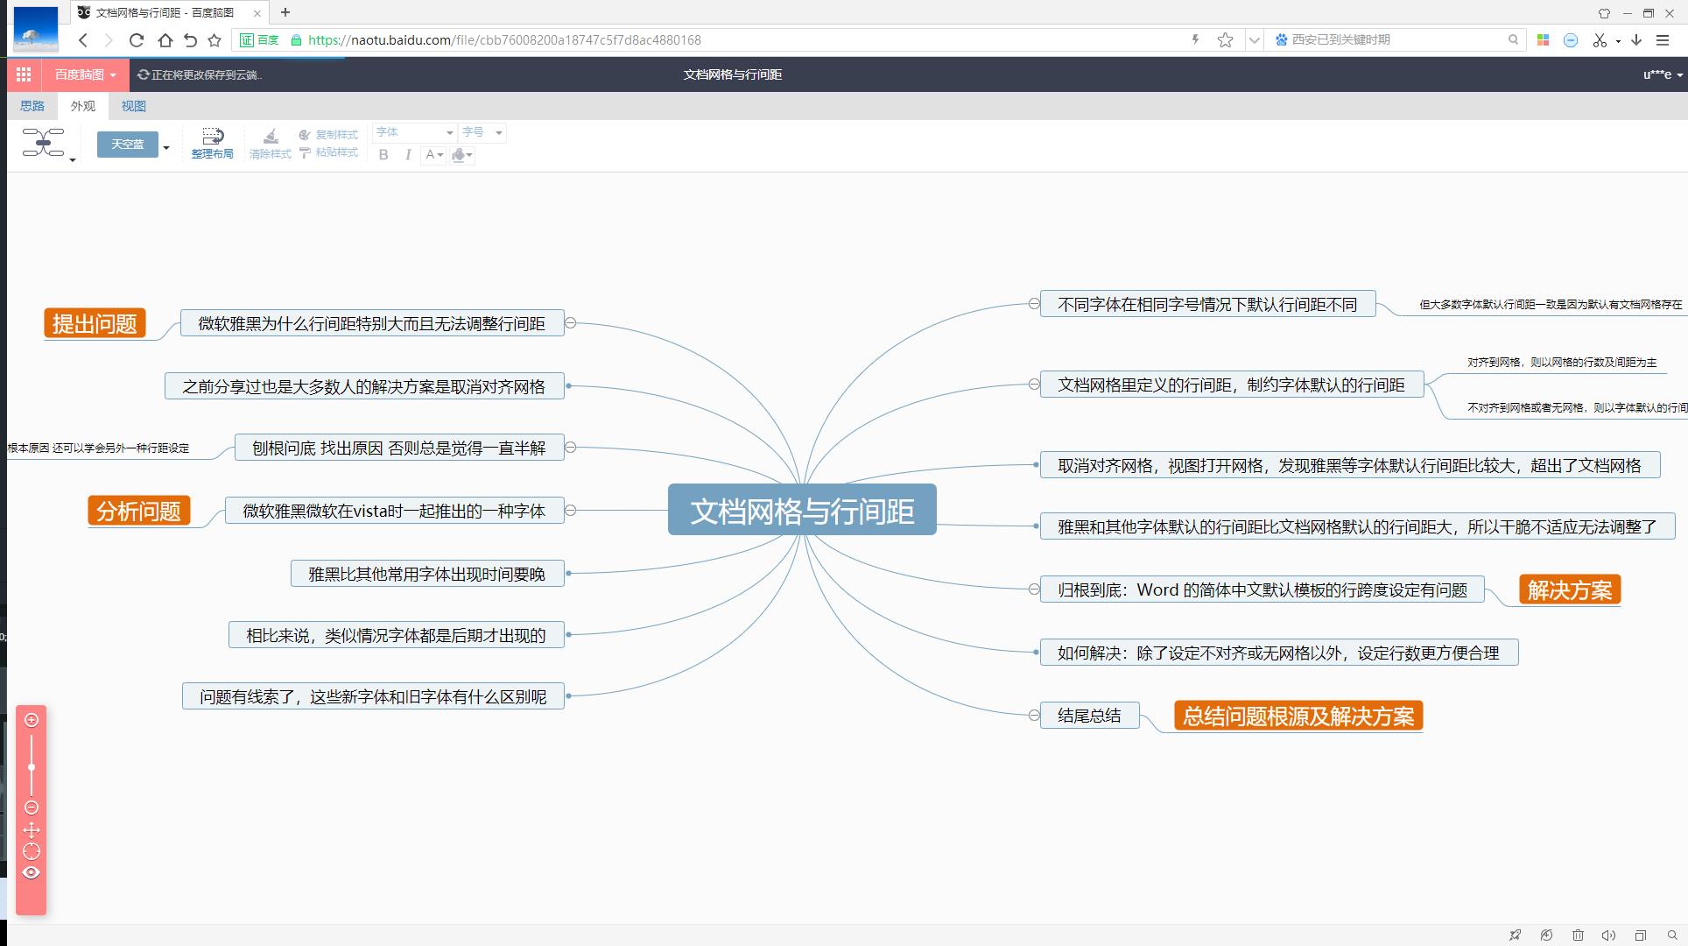Click the zoom out minus icon

[x=32, y=808]
